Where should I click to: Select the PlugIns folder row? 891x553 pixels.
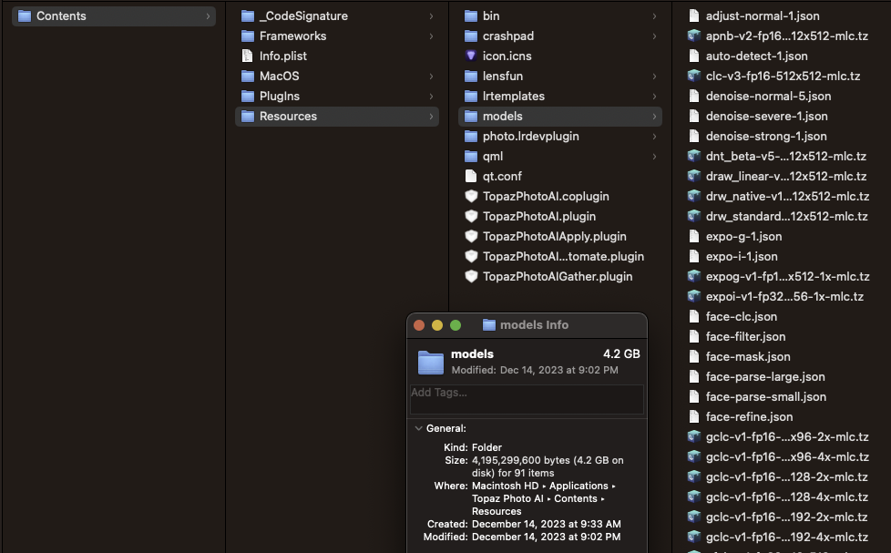pyautogui.click(x=280, y=96)
